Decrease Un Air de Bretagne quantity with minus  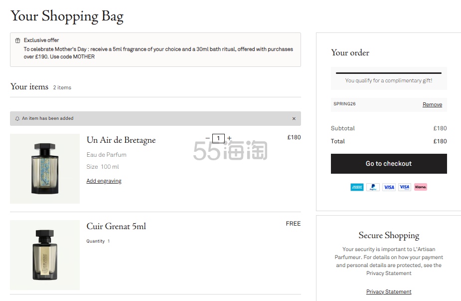208,138
